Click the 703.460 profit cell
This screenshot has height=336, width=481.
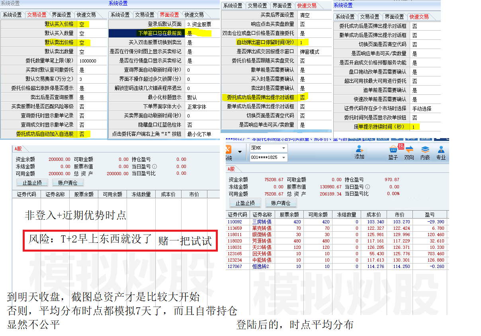[435, 254]
